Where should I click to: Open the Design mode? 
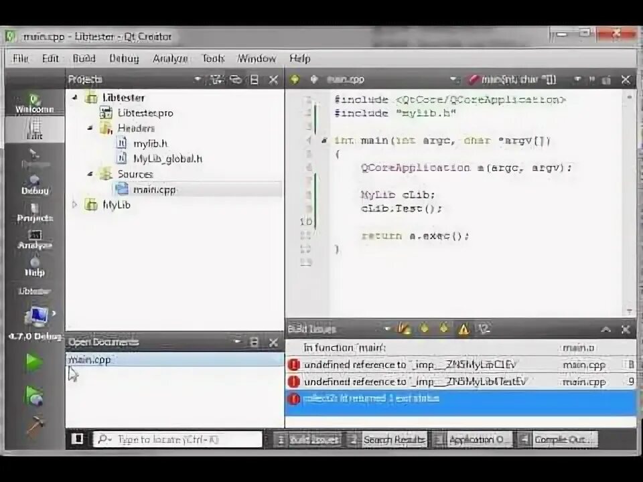point(34,158)
